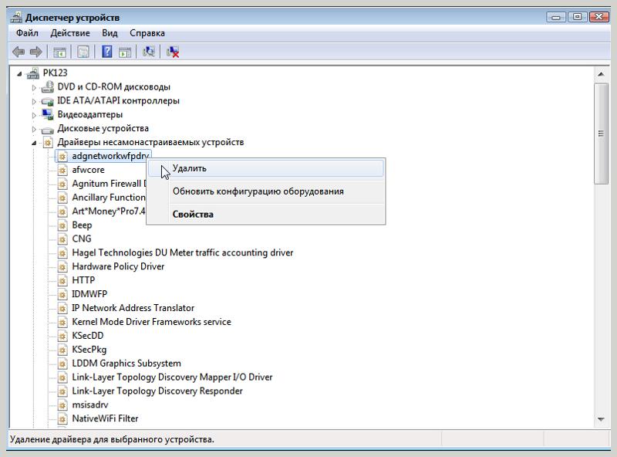Expand the Дисковые устройства node
This screenshot has height=457, width=617.
click(34, 129)
